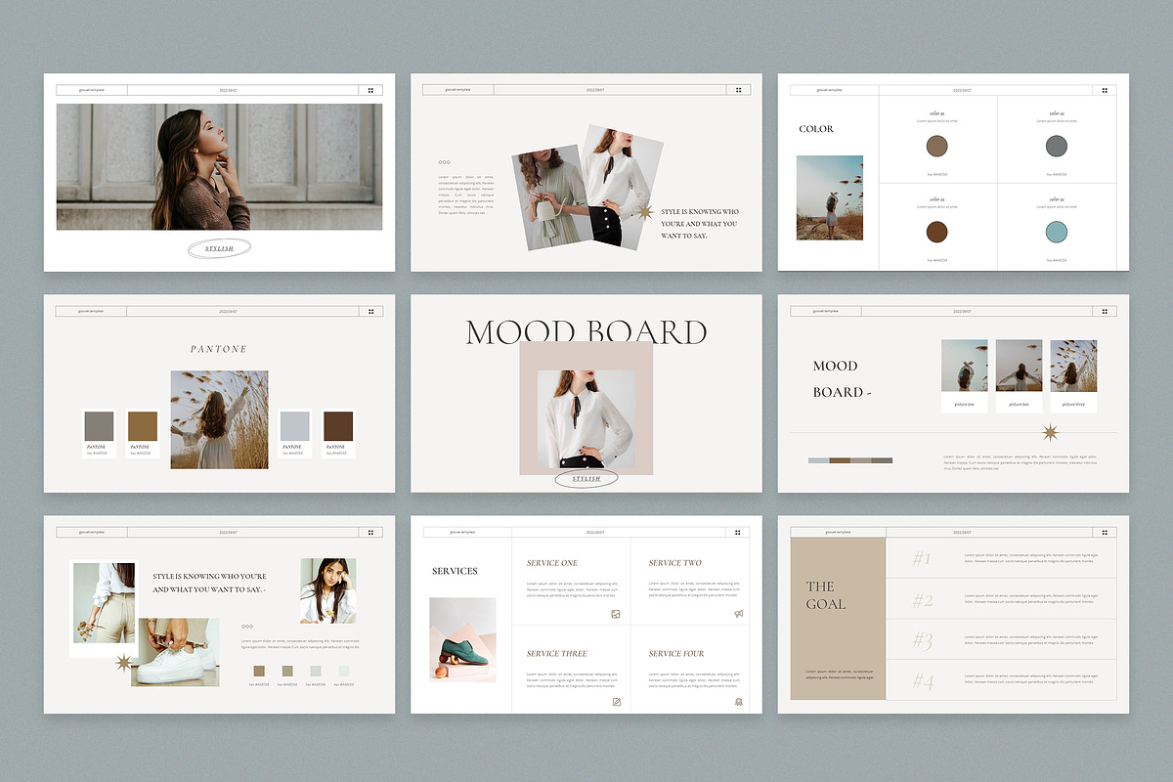Image resolution: width=1173 pixels, height=782 pixels.
Task: Click the 'SERVICE ONE' heading
Action: (552, 563)
